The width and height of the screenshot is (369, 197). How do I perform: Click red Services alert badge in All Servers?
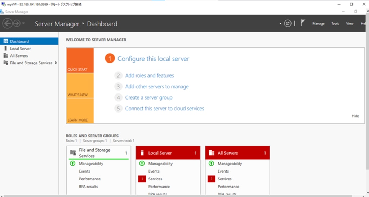(x=211, y=179)
